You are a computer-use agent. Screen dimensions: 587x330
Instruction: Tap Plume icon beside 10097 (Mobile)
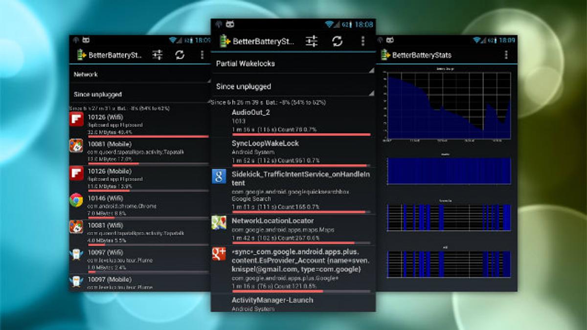pyautogui.click(x=76, y=282)
